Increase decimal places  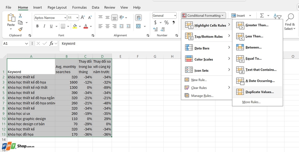coord(155,30)
